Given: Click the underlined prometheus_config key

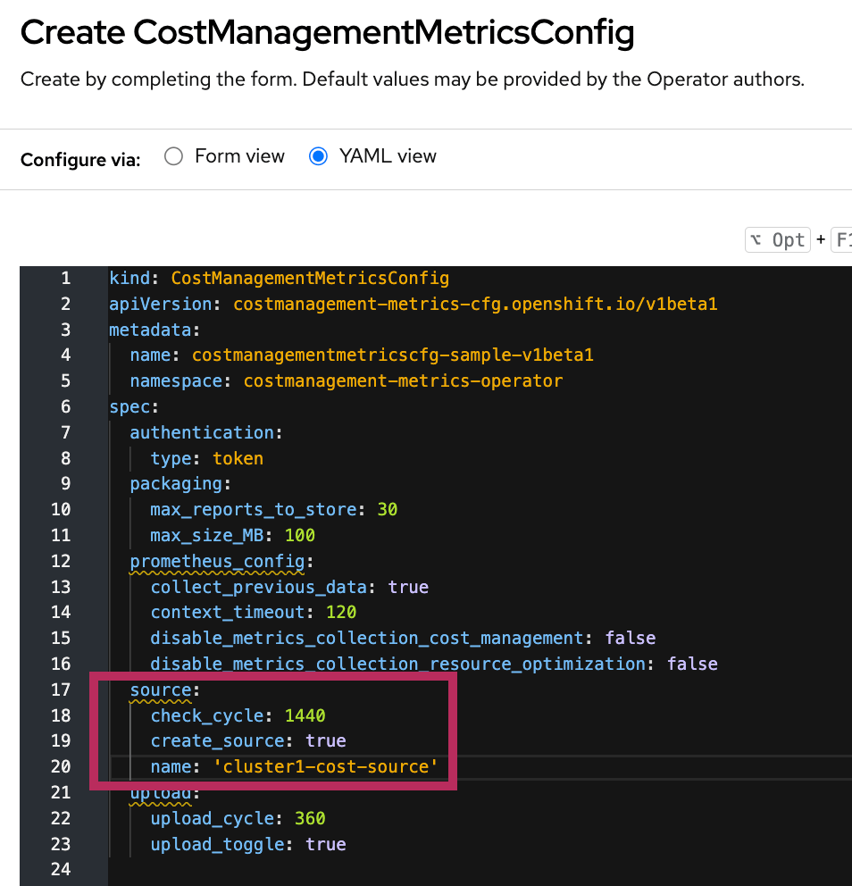Looking at the screenshot, I should pos(218,562).
